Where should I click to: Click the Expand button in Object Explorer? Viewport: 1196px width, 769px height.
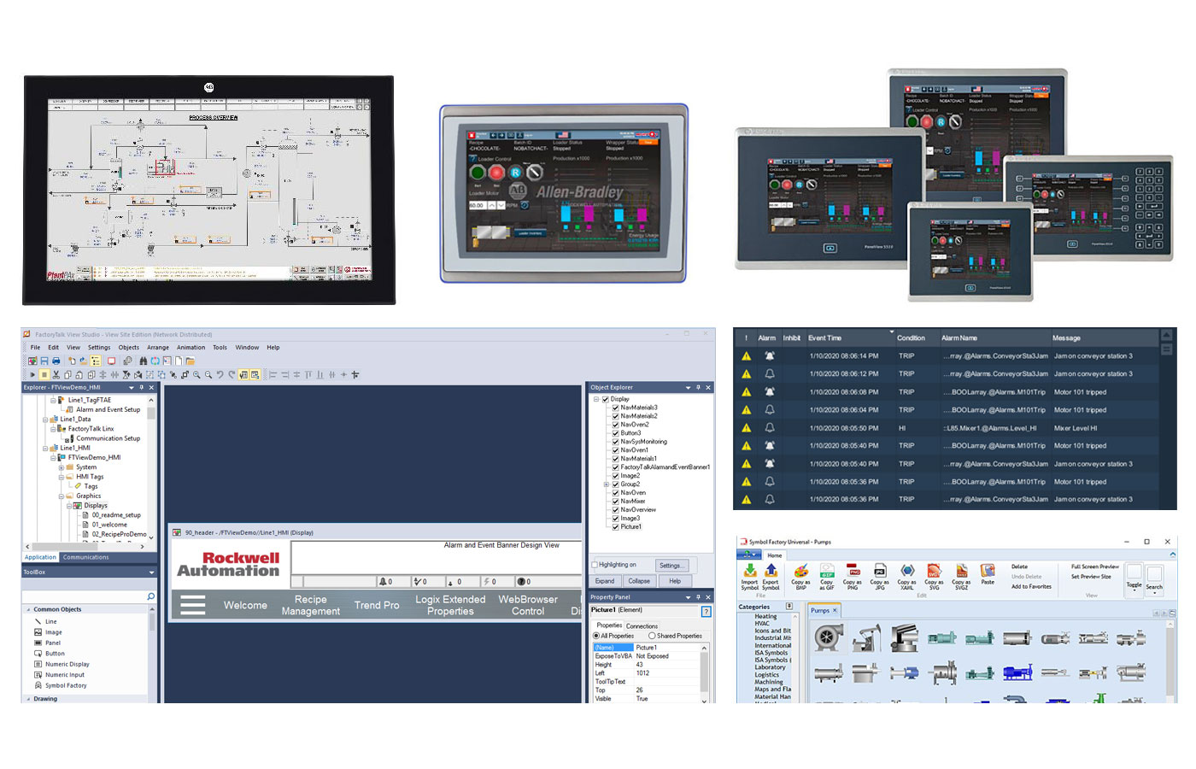(605, 581)
